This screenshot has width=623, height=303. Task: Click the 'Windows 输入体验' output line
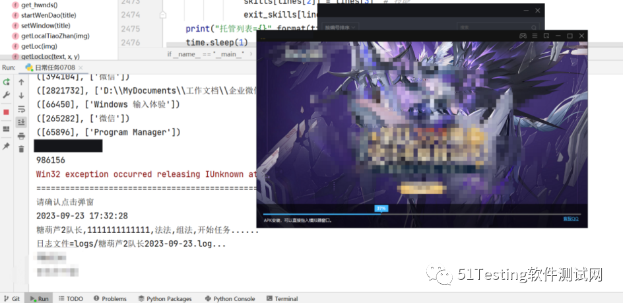[x=108, y=104]
